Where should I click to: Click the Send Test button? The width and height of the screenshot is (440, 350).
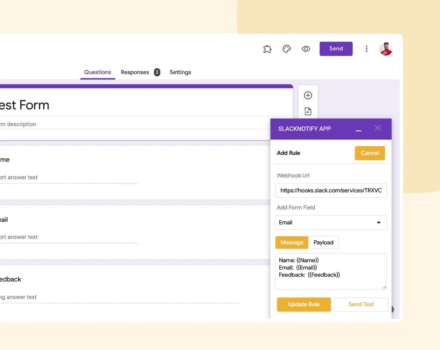(361, 304)
